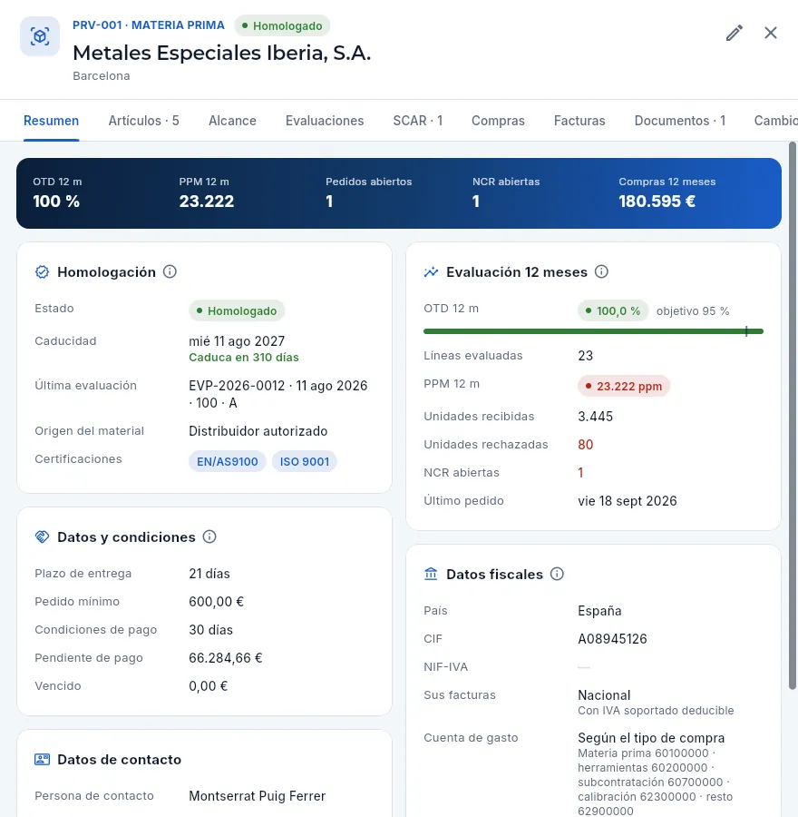
Task: Click the 100,0 % OTD badge
Action: coord(613,311)
